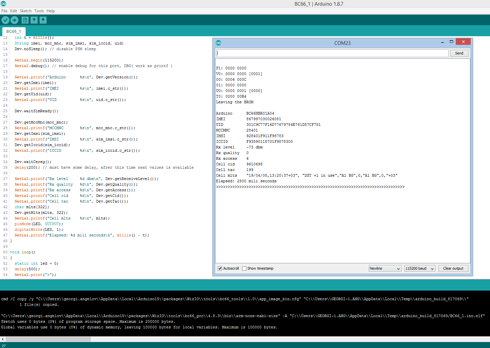490x348 pixels.
Task: Click the Clear output button
Action: pyautogui.click(x=453, y=268)
